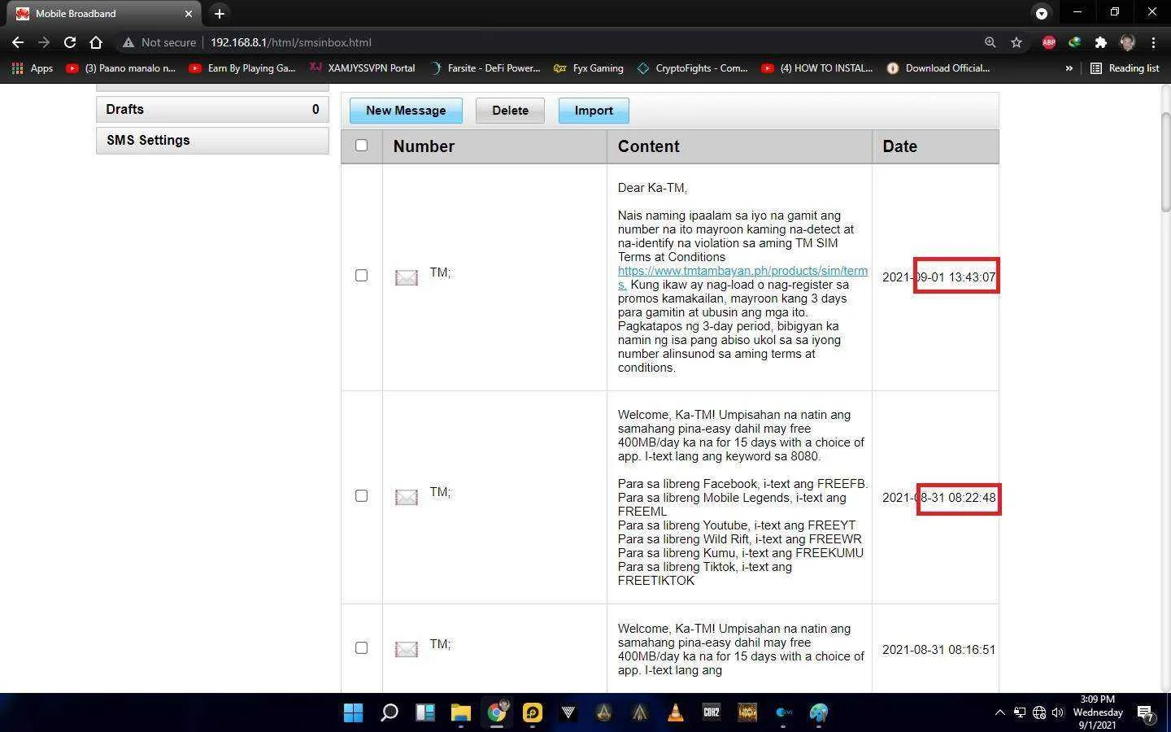Open the Drafts folder

(x=212, y=110)
